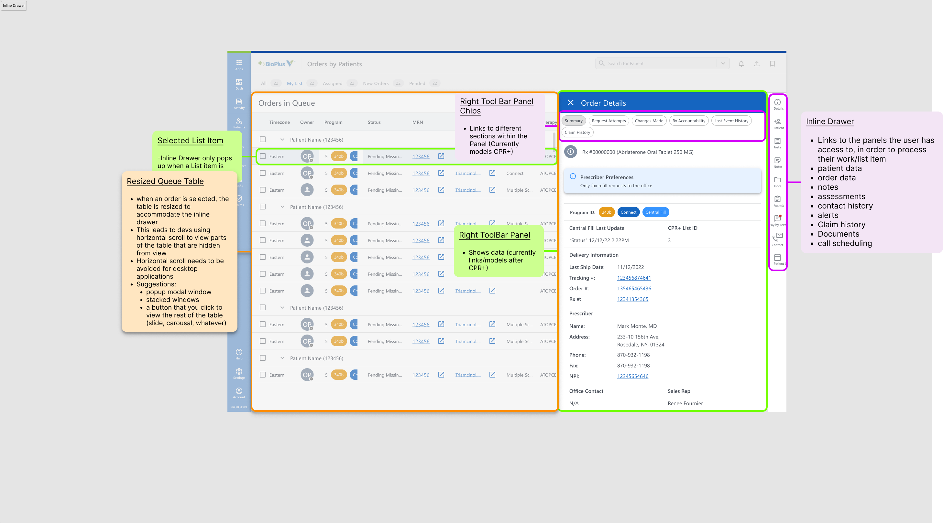Open tracking number 123456874641 link
Image resolution: width=943 pixels, height=523 pixels.
634,278
